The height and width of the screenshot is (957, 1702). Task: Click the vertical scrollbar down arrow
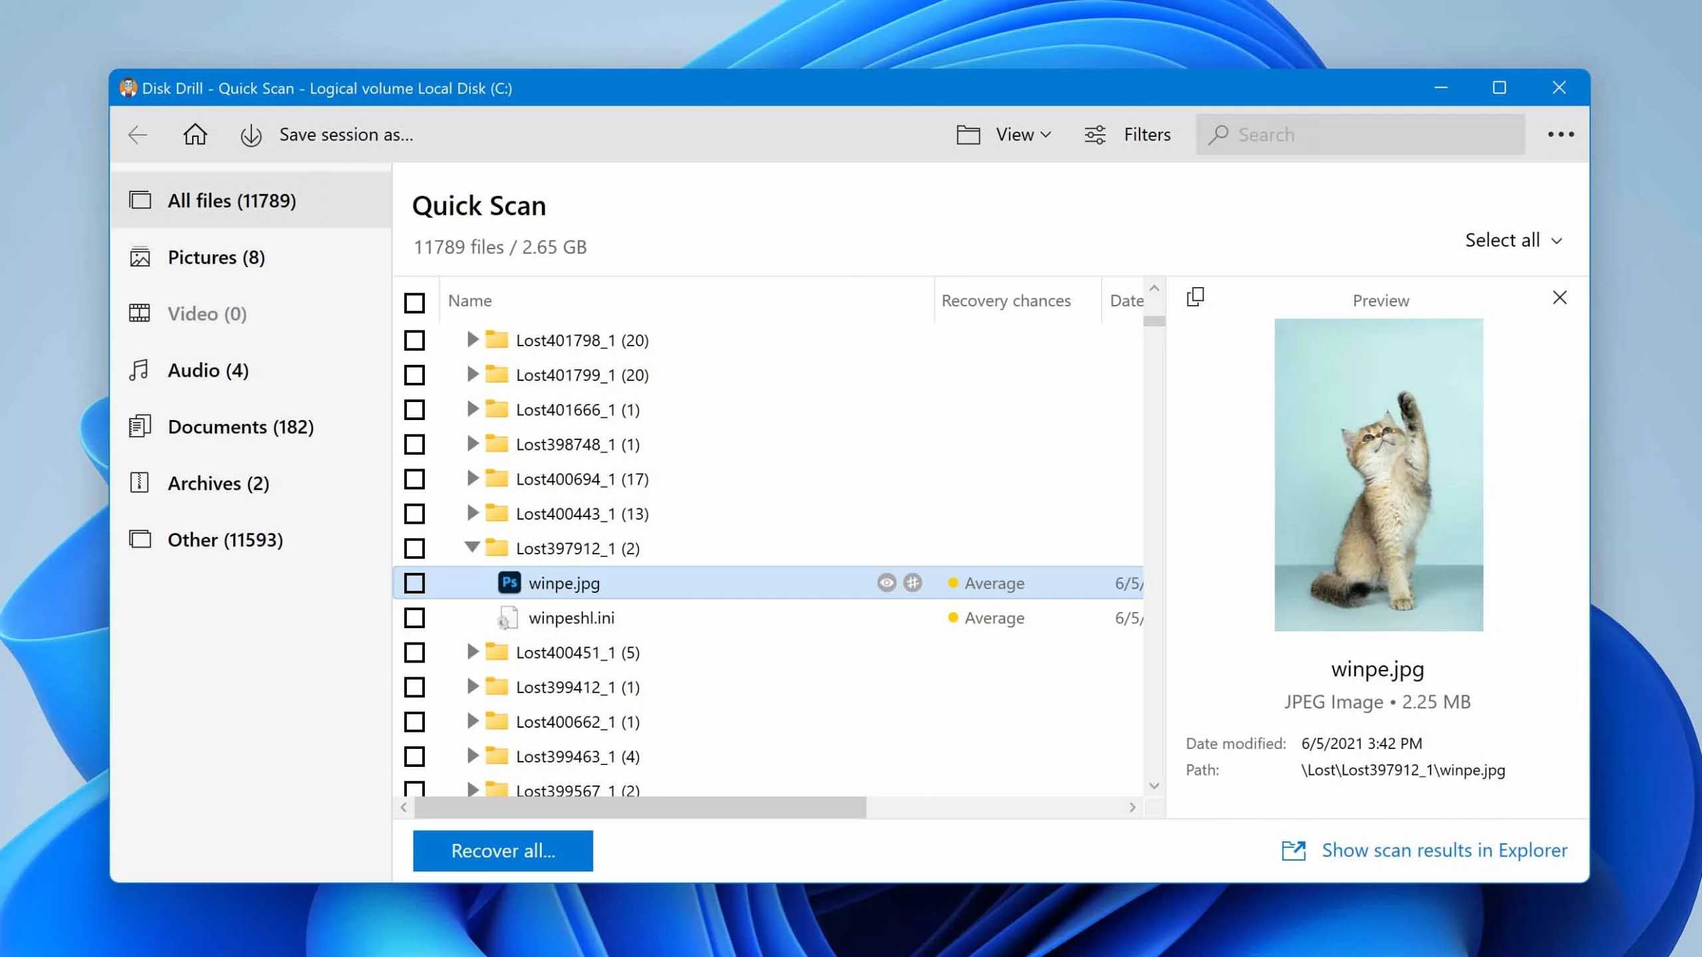pyautogui.click(x=1154, y=786)
